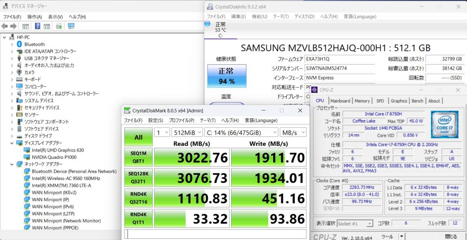Click the SAMSUNG MZVLB512HAJQ-000H1 drive title

(x=336, y=48)
